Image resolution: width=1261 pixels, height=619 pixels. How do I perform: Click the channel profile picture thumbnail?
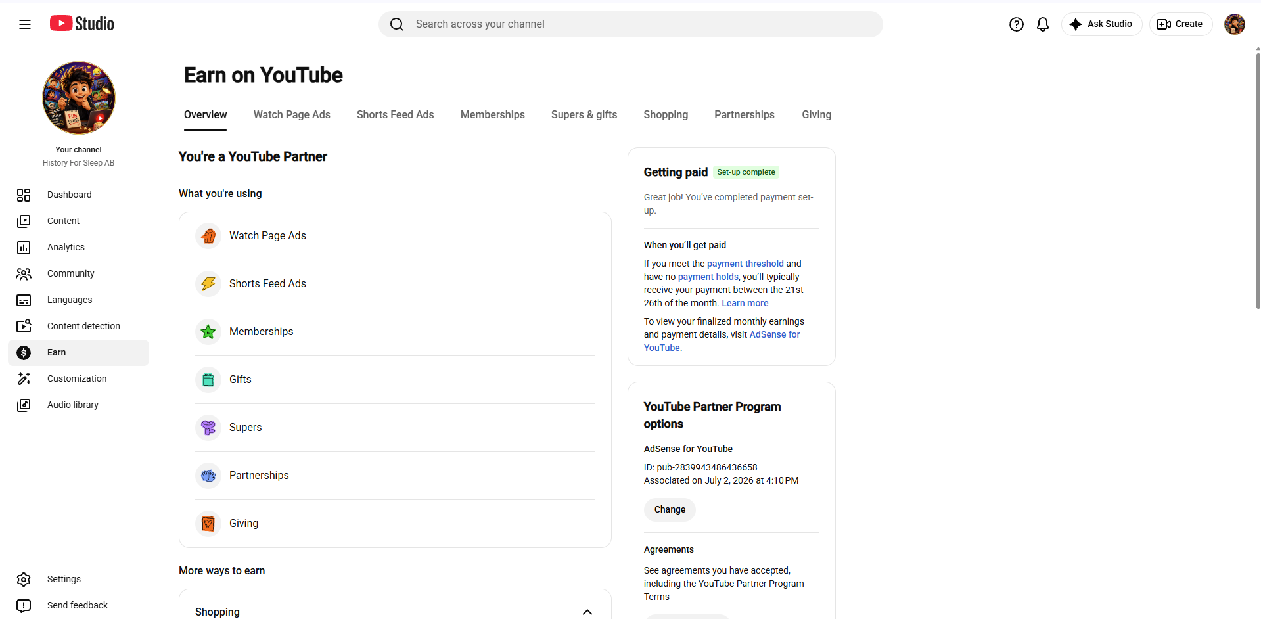tap(79, 98)
